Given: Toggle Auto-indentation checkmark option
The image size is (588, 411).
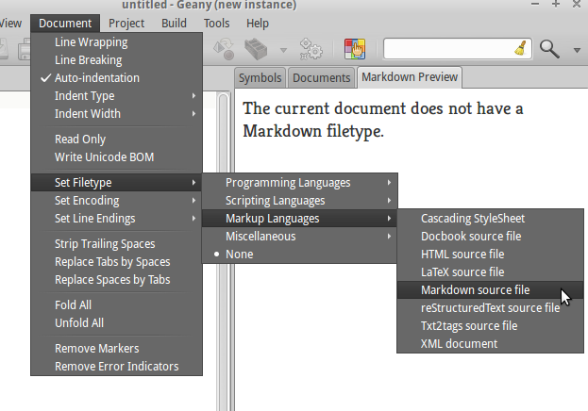Looking at the screenshot, I should 96,78.
